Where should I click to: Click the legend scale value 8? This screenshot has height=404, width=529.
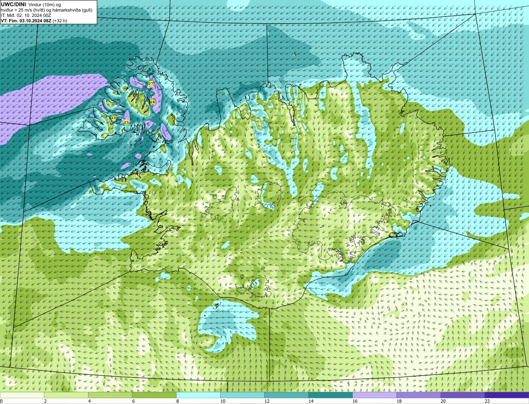pos(178,401)
